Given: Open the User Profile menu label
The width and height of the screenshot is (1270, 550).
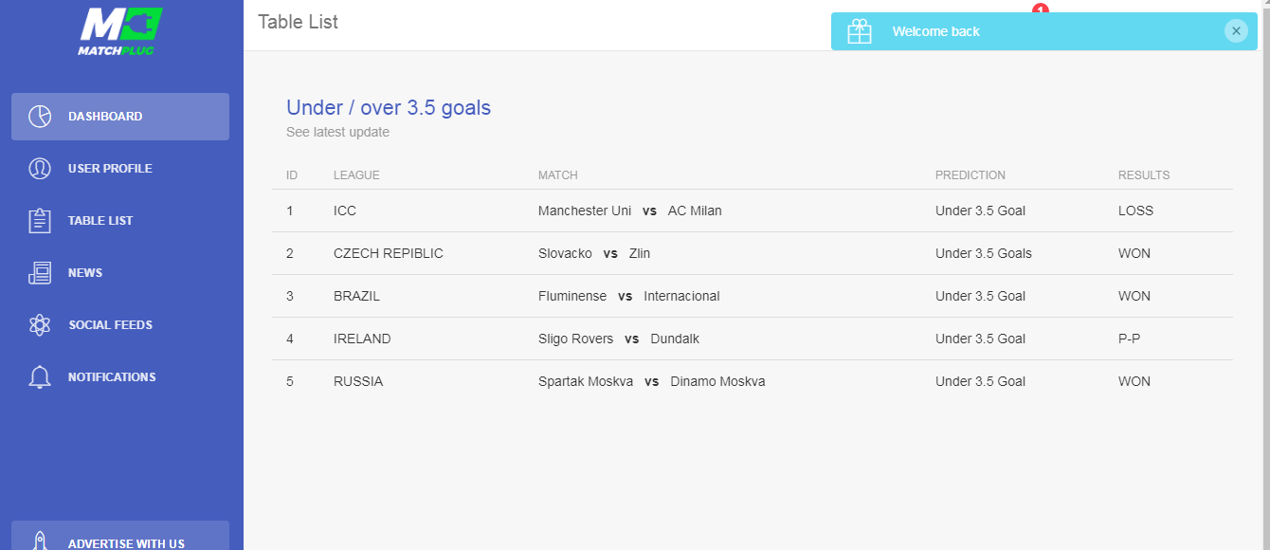Looking at the screenshot, I should coord(110,169).
